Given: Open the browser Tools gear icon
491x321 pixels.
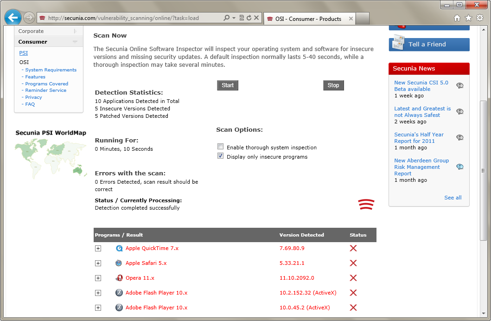Looking at the screenshot, I should click(480, 18).
